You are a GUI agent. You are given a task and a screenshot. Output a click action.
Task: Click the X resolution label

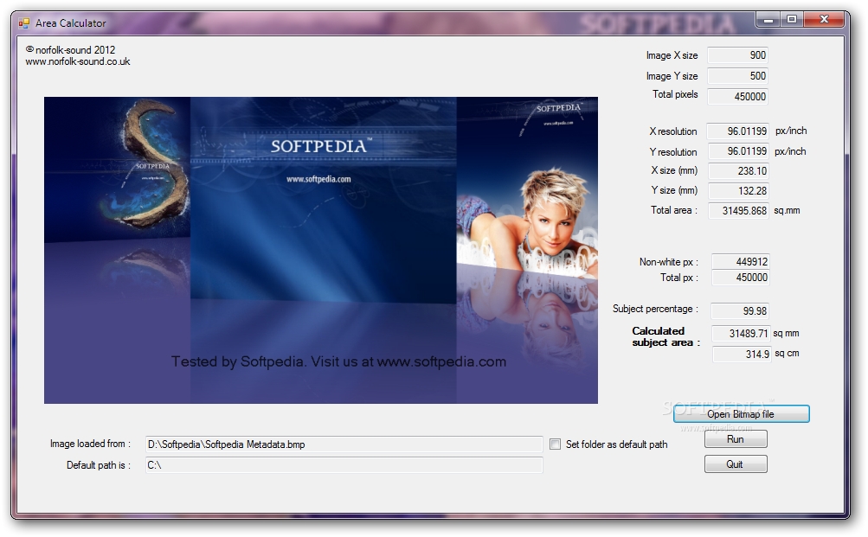(673, 131)
